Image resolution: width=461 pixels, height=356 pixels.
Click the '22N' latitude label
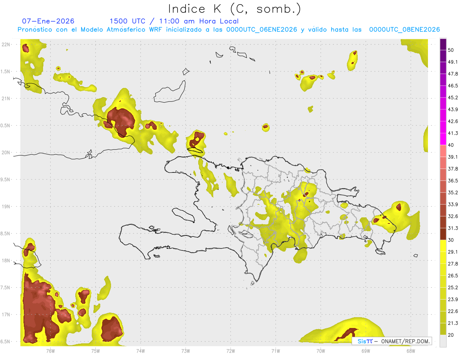6,45
